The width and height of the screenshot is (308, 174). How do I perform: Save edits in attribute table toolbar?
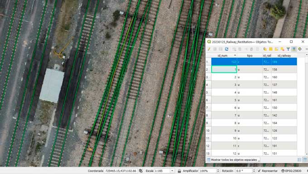[221, 49]
